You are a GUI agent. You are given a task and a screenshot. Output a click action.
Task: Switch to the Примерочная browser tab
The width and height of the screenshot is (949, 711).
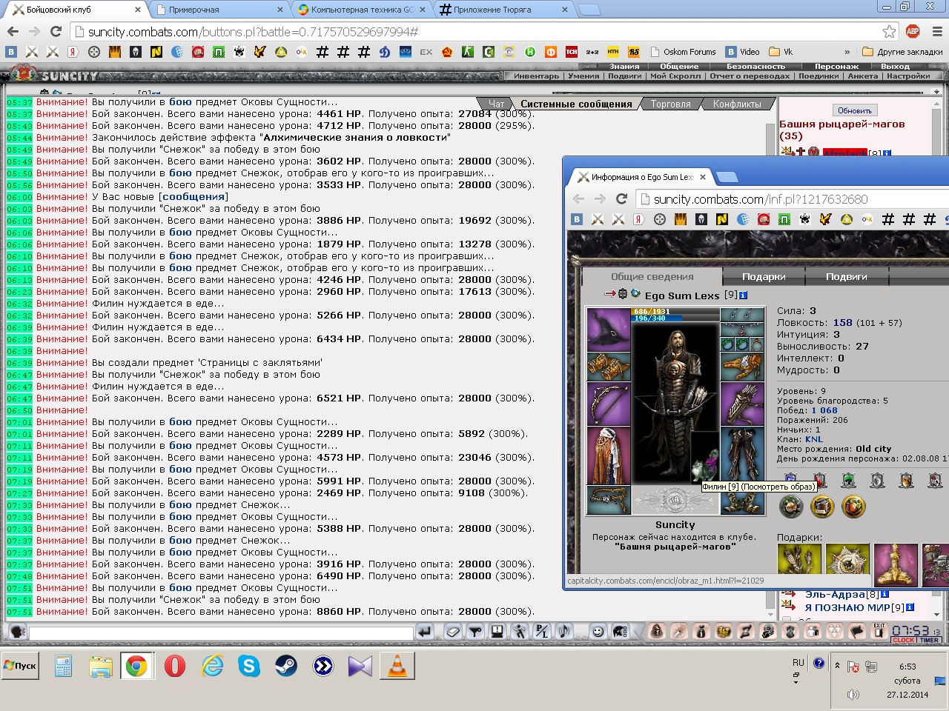pyautogui.click(x=219, y=10)
